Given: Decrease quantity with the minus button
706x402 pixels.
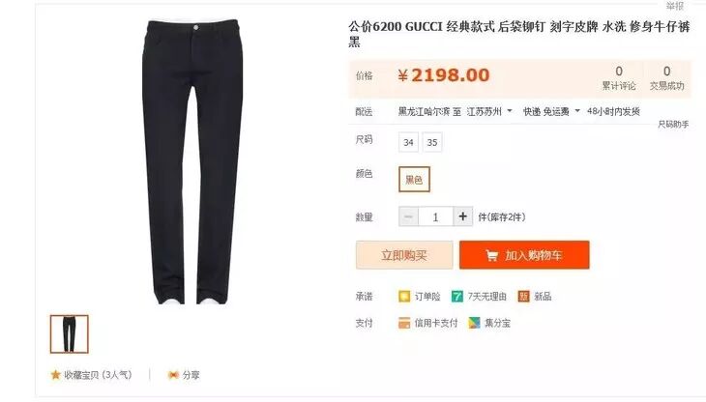Looking at the screenshot, I should tap(408, 216).
